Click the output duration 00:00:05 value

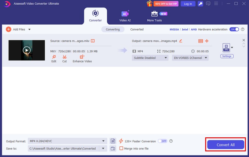click(203, 51)
